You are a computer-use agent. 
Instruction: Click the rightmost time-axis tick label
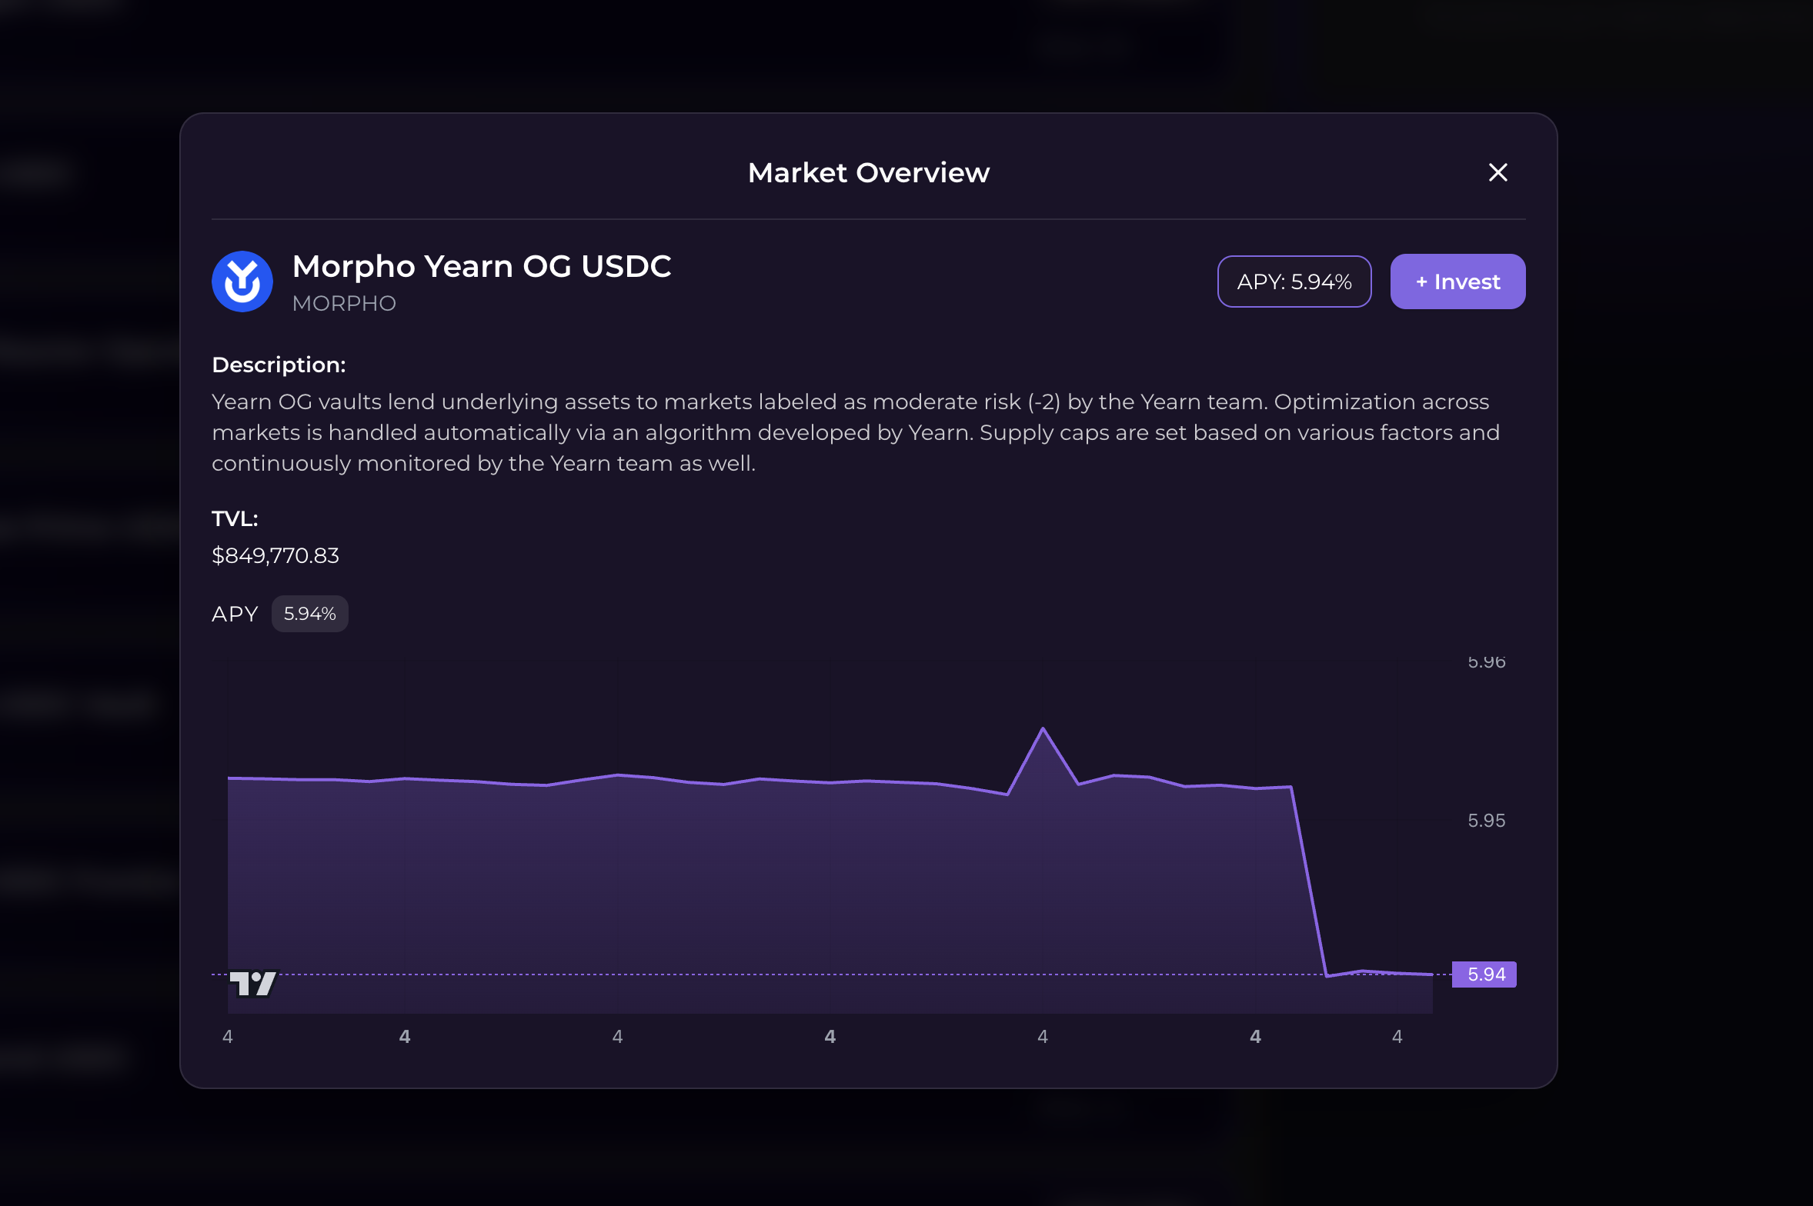[x=1397, y=1037]
